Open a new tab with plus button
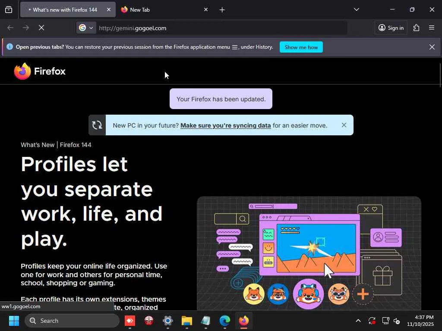Viewport: 442px width, 331px height. pos(222,10)
